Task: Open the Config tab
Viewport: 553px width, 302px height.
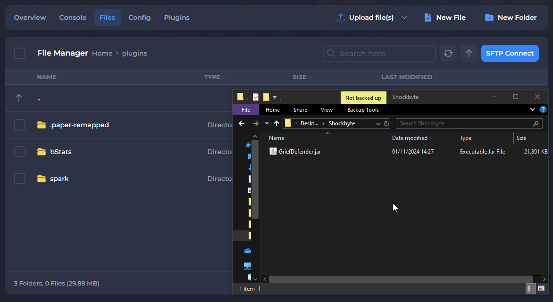Action: (x=139, y=17)
